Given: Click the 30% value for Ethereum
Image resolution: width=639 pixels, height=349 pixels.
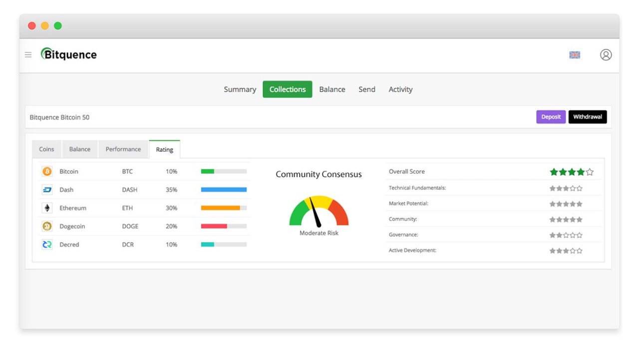Looking at the screenshot, I should (172, 208).
